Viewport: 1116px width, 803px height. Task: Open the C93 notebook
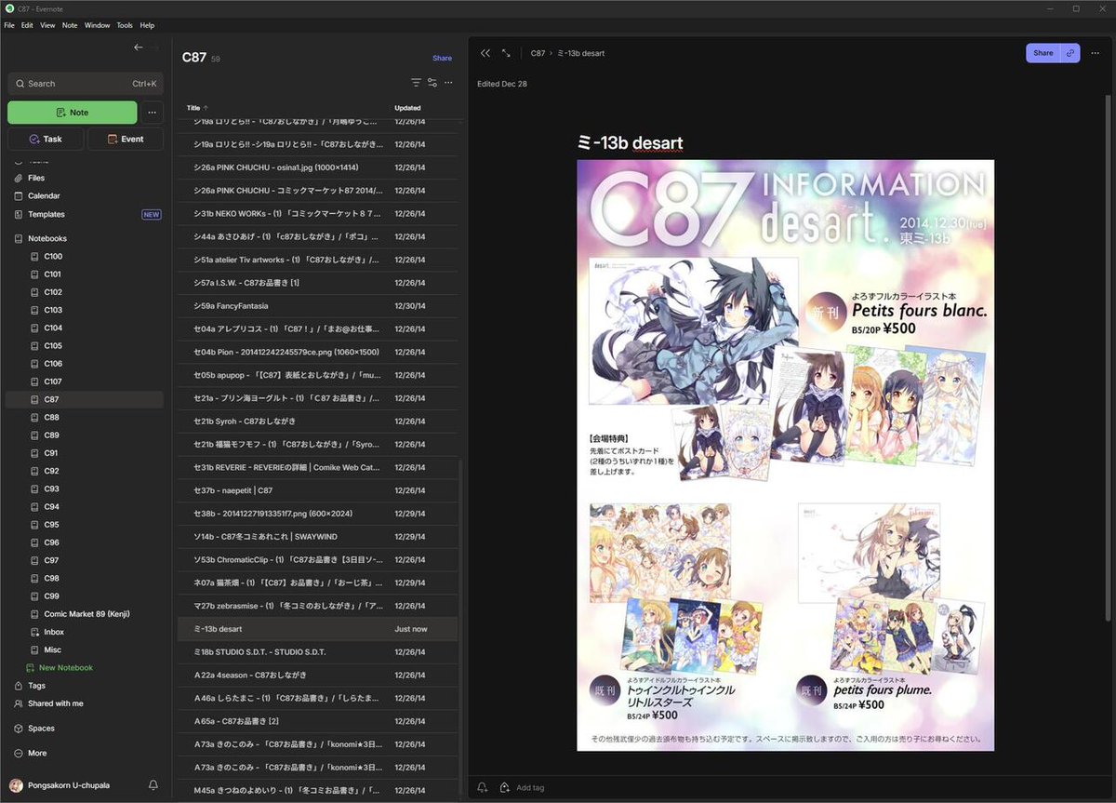point(51,488)
